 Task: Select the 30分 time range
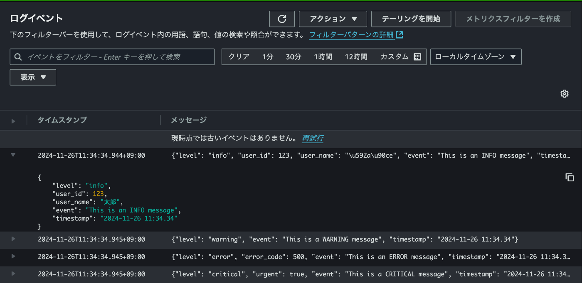click(x=293, y=57)
